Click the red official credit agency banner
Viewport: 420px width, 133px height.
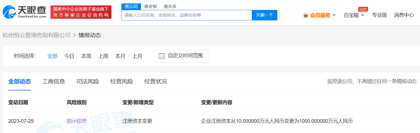coord(81,12)
